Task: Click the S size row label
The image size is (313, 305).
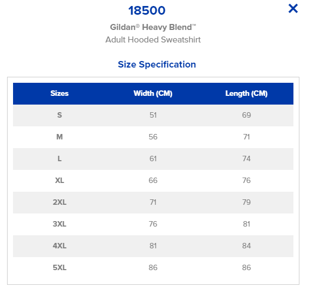Action: click(x=59, y=115)
